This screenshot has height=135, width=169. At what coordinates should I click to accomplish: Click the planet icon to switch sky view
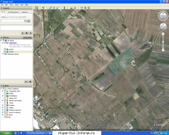(x=75, y=8)
